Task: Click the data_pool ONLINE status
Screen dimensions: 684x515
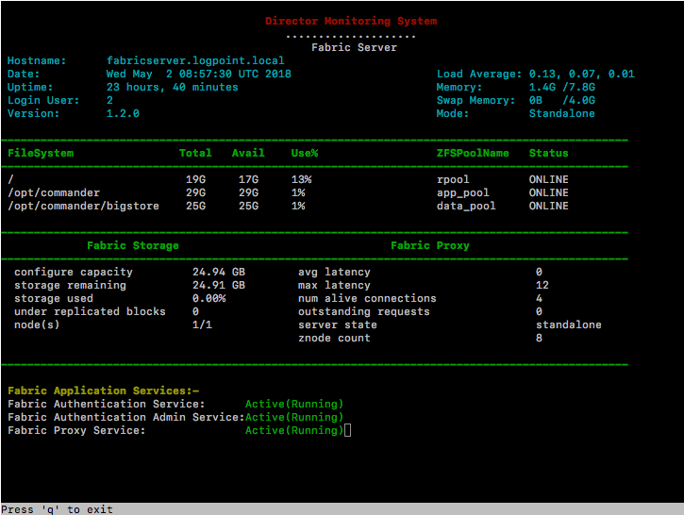Action: coord(548,206)
